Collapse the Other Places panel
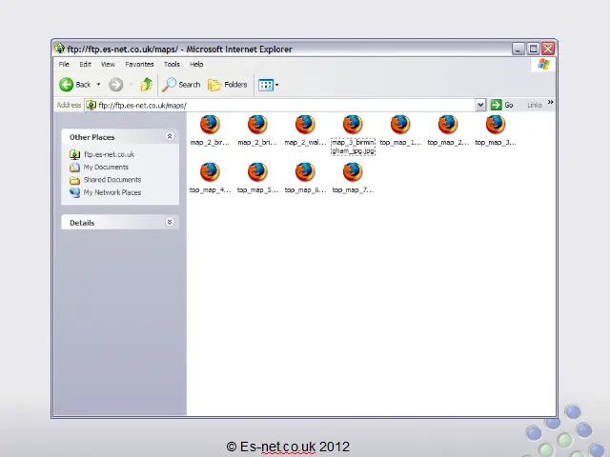 click(170, 136)
